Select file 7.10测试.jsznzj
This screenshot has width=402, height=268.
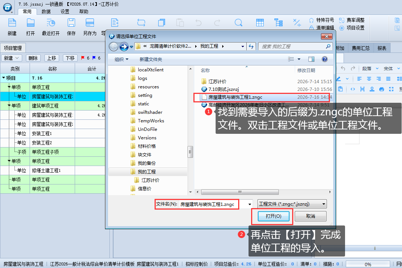click(x=224, y=89)
